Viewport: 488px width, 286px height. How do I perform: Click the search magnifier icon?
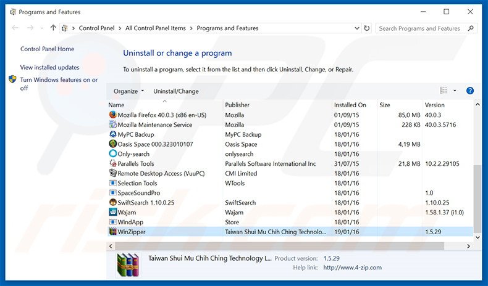click(x=471, y=28)
